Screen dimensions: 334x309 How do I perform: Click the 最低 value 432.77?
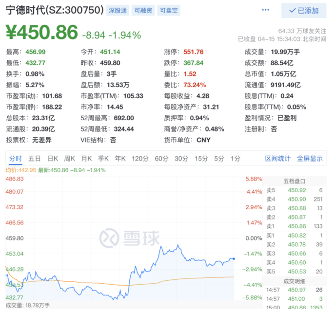(x=36, y=63)
